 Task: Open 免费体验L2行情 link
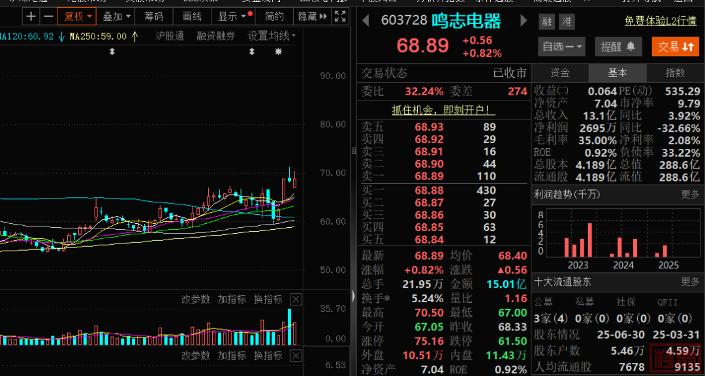click(660, 22)
